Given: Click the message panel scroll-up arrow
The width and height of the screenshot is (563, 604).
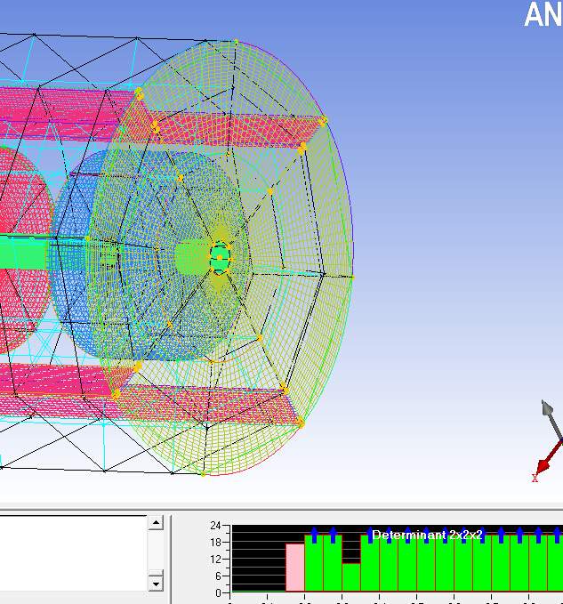Looking at the screenshot, I should (156, 523).
